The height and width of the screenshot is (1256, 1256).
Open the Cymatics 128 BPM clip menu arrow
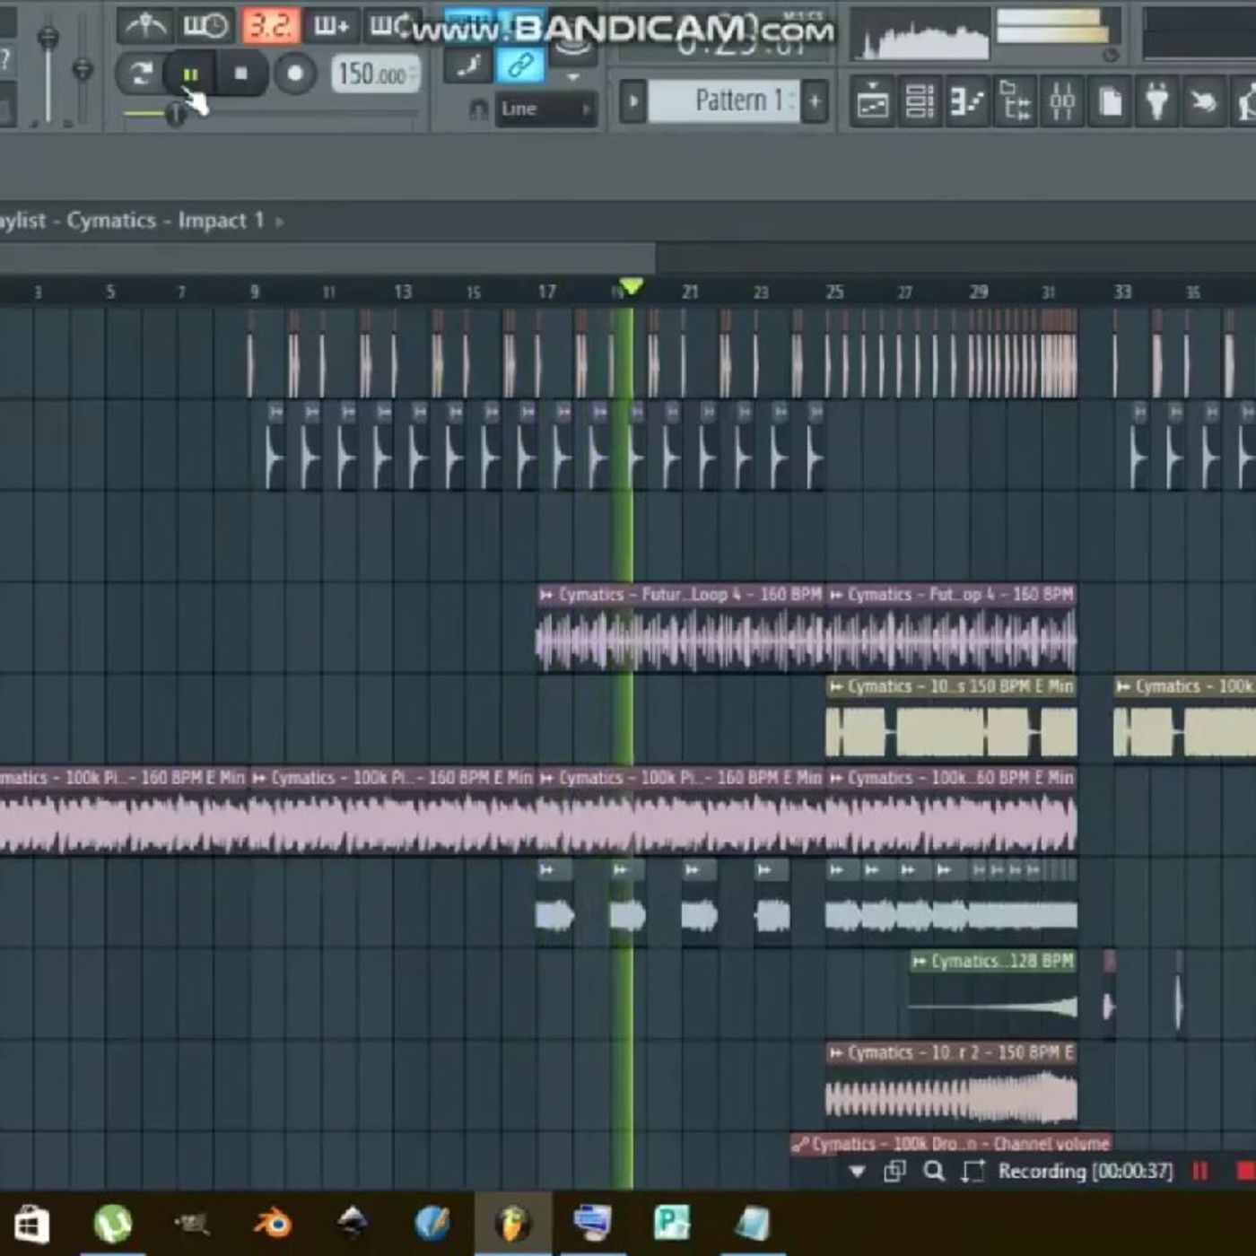920,962
